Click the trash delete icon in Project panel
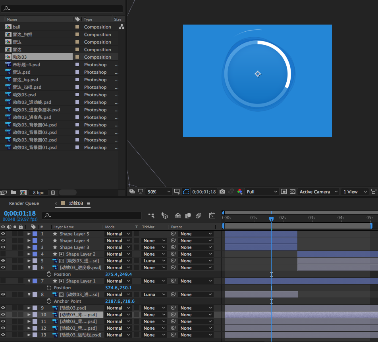378x342 pixels. 53,192
